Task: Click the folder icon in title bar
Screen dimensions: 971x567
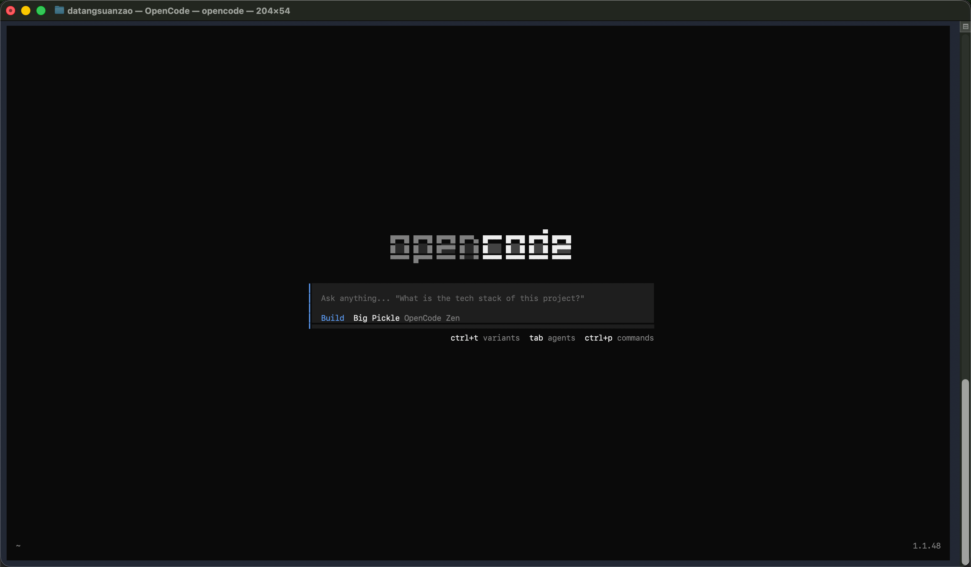Action: point(59,10)
